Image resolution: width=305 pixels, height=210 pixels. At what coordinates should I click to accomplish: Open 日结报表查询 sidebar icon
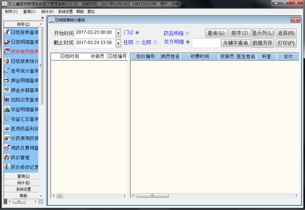coord(7,32)
